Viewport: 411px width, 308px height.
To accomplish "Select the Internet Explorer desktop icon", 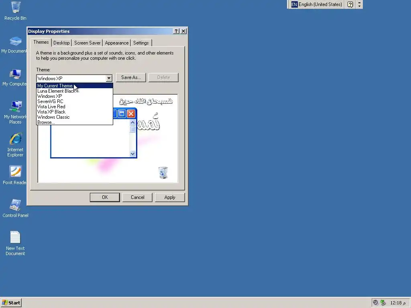I will point(15,145).
